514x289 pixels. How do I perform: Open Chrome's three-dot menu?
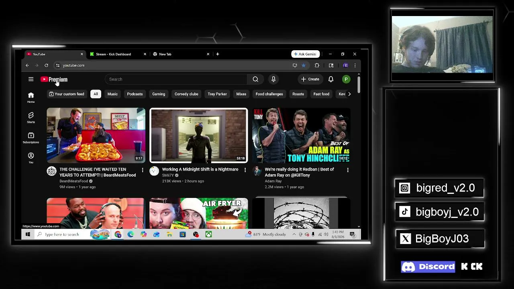pyautogui.click(x=355, y=65)
